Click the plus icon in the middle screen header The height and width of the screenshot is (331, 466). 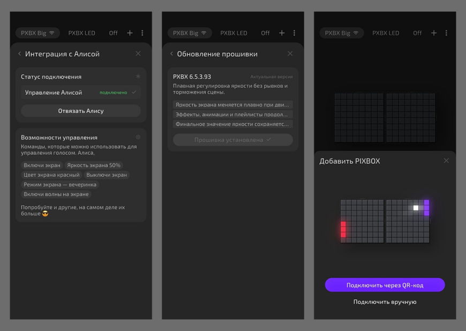282,33
